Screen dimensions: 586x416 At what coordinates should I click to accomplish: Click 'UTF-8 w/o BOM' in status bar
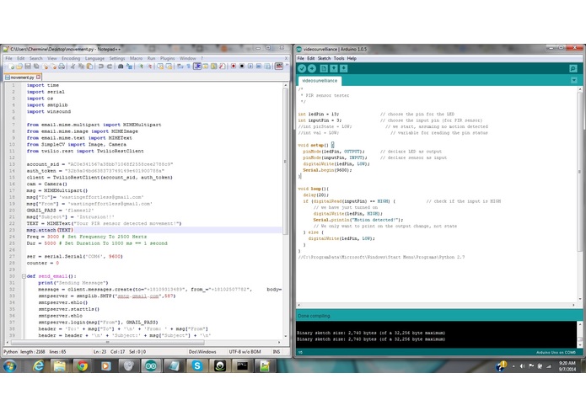(x=245, y=352)
